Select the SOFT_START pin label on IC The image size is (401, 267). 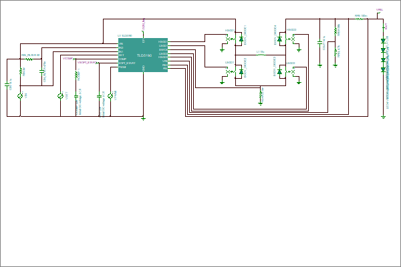pyautogui.click(x=127, y=63)
